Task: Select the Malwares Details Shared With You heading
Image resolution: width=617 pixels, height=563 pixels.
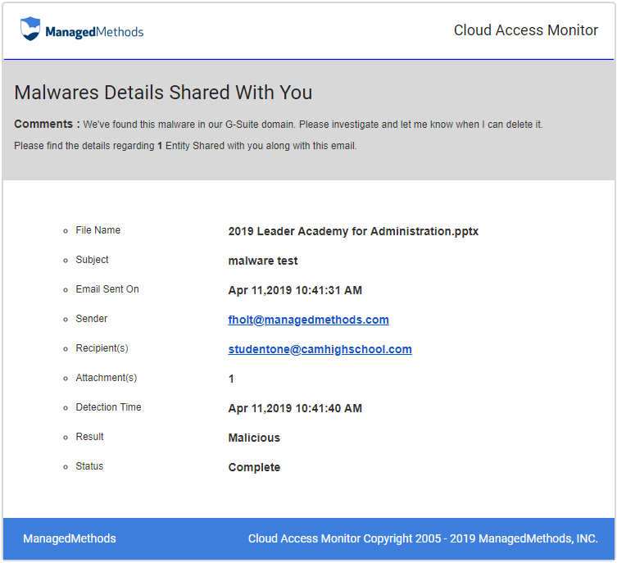Action: pos(163,93)
